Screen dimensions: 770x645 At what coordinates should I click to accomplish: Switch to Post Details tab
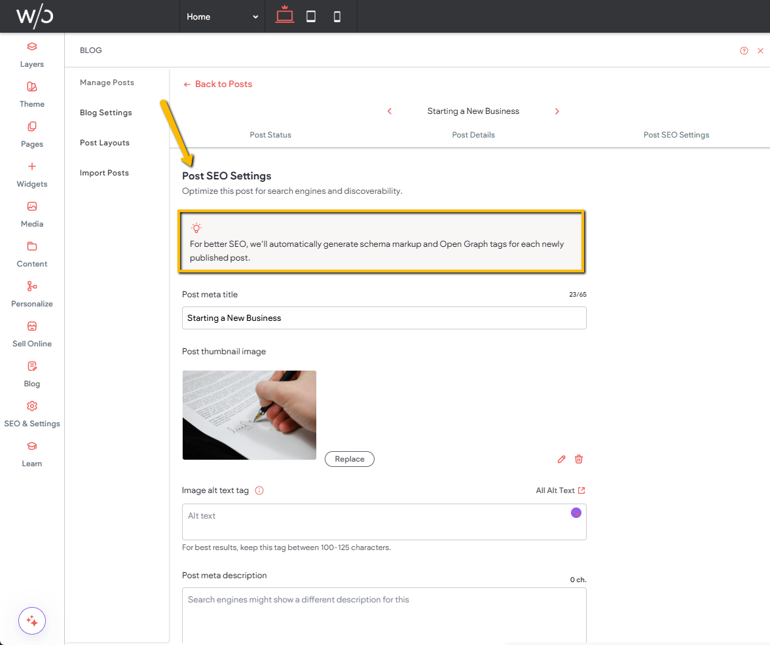coord(473,135)
